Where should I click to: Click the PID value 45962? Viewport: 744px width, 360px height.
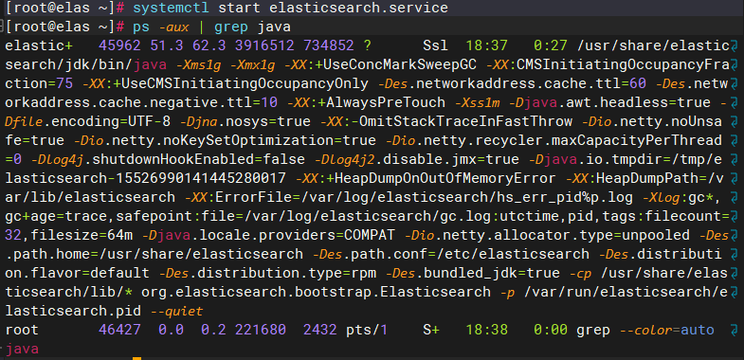click(119, 45)
